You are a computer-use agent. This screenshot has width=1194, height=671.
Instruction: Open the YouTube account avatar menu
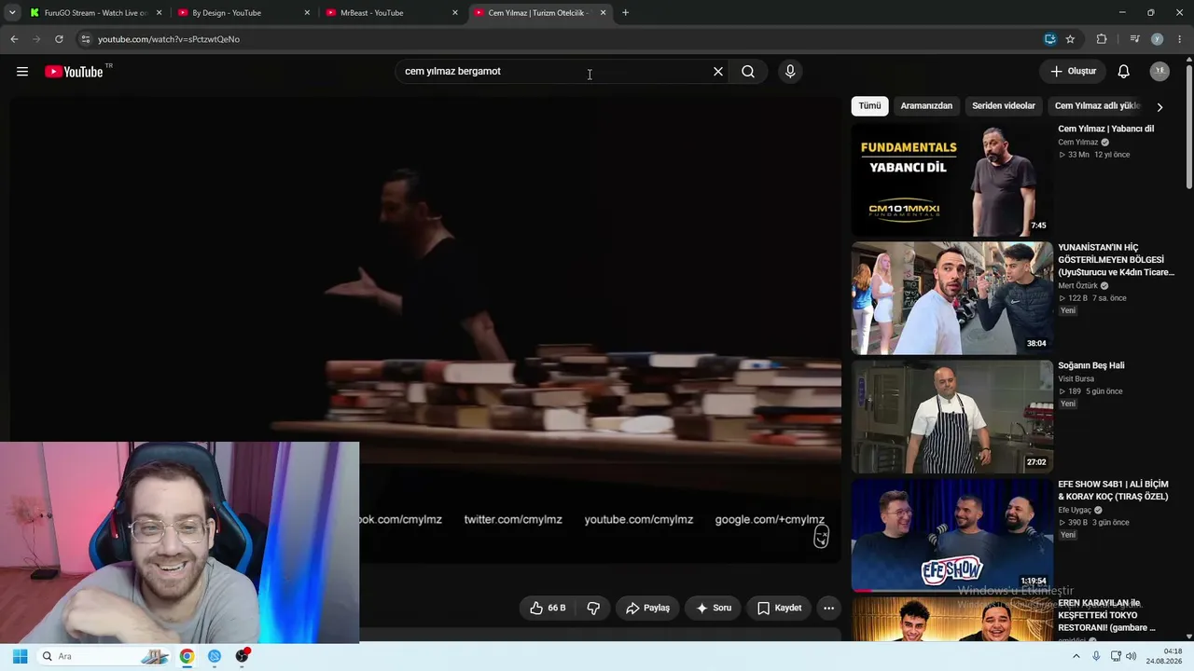click(x=1159, y=72)
